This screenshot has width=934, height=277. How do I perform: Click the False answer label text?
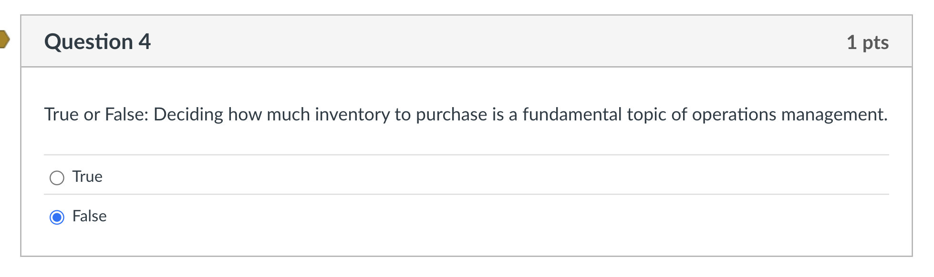click(x=89, y=216)
